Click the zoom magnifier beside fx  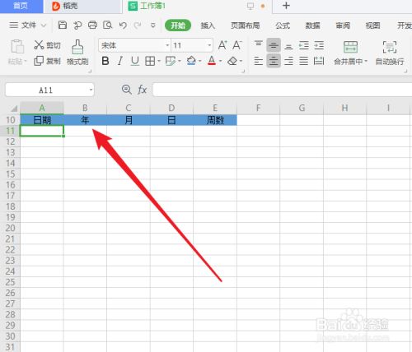click(127, 90)
